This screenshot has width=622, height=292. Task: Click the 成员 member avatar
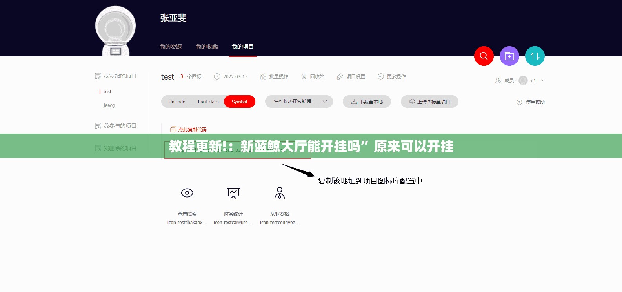coord(523,80)
